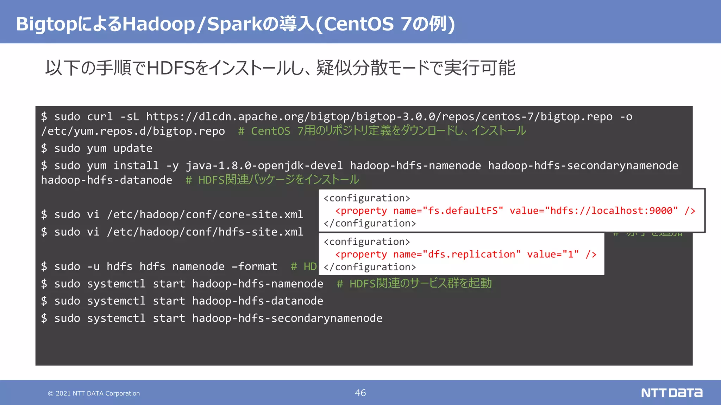Viewport: 721px width, 405px height.
Task: Click the copyright 2021 NTT DATA Corporation text
Action: (x=94, y=393)
